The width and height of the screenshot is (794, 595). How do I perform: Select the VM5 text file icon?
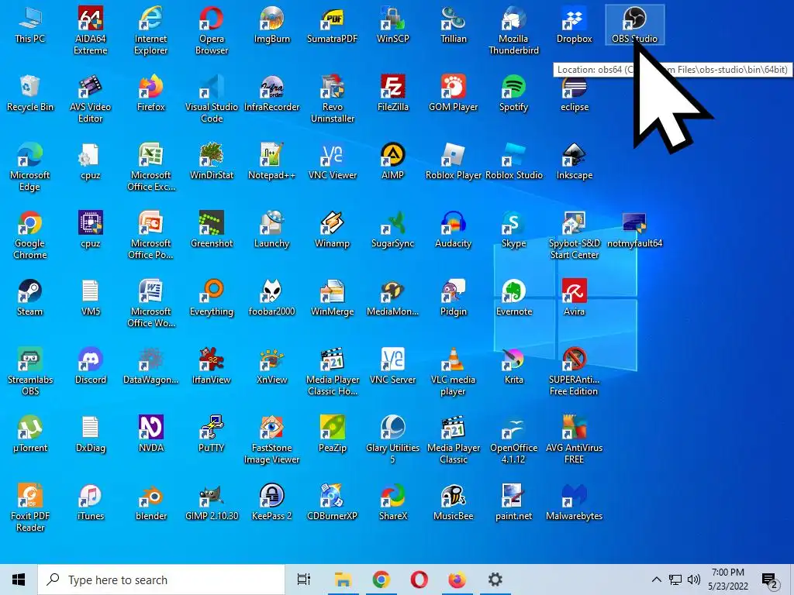91,298
